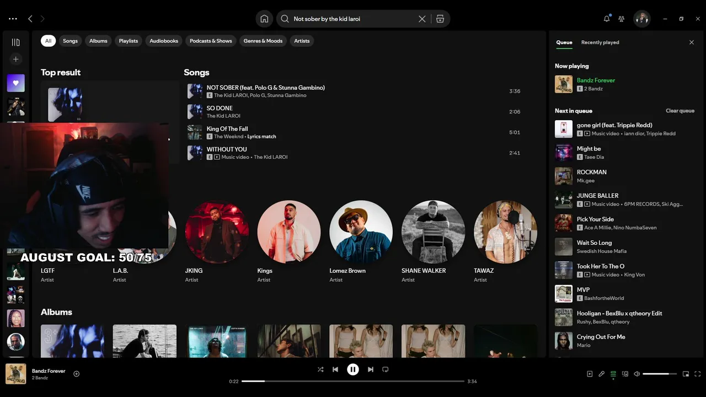Filter results by Podcasts & Shows
The image size is (706, 397).
coord(211,41)
